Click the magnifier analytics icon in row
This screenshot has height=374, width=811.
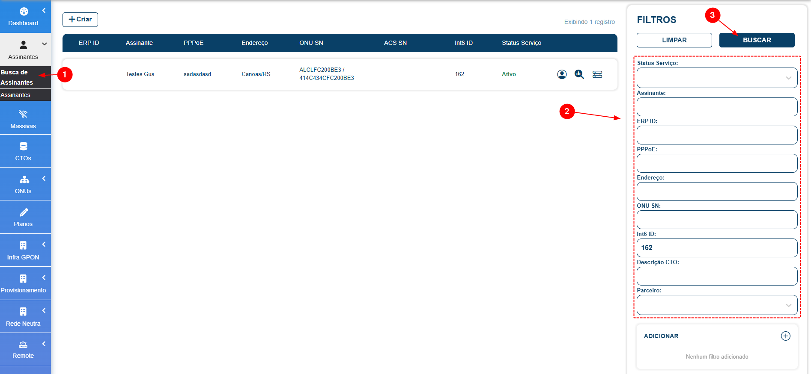[579, 74]
